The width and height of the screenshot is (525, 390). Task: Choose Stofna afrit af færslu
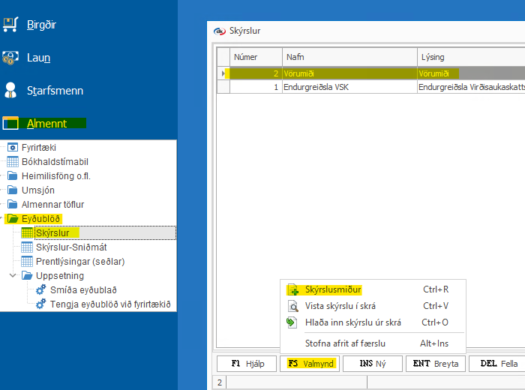tap(345, 343)
